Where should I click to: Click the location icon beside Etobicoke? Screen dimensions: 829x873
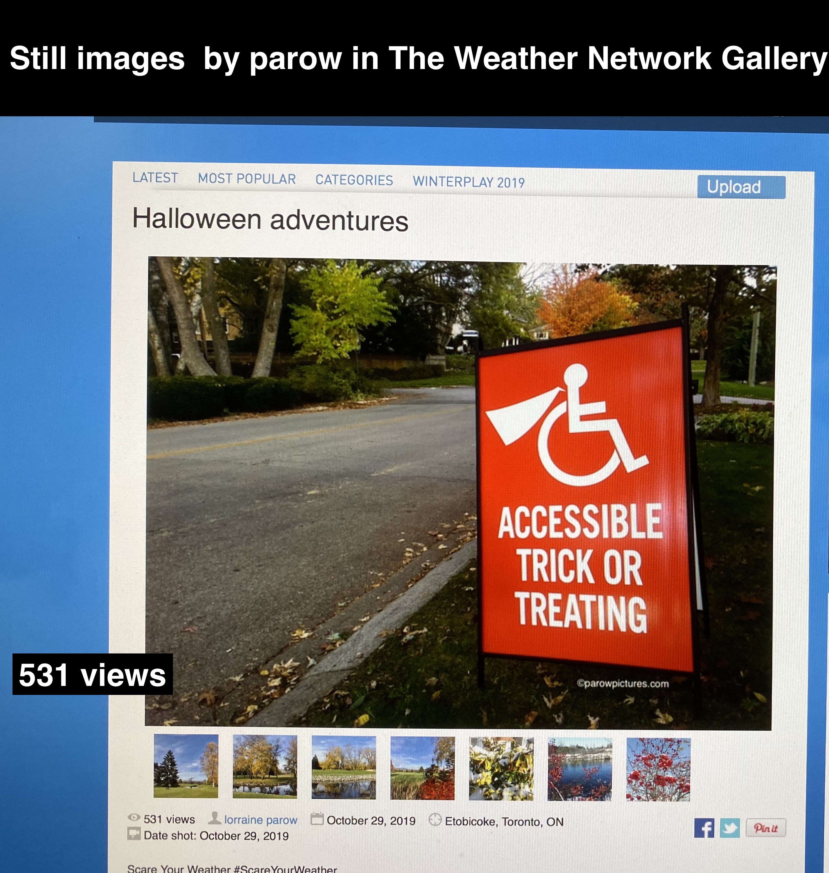point(435,820)
